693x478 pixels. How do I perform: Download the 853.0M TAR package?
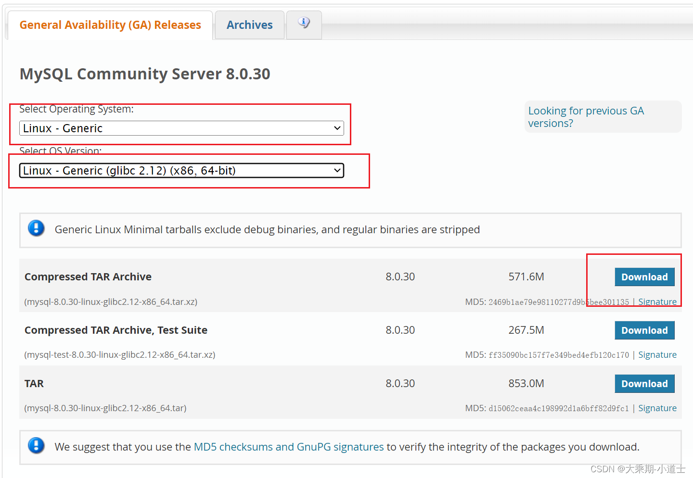point(644,384)
